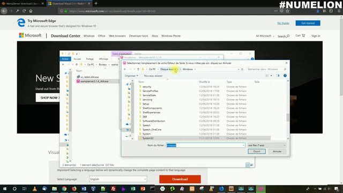Image resolution: width=343 pixels, height=193 pixels.
Task: Click the Back arrow in the file dialog
Action: (125, 69)
